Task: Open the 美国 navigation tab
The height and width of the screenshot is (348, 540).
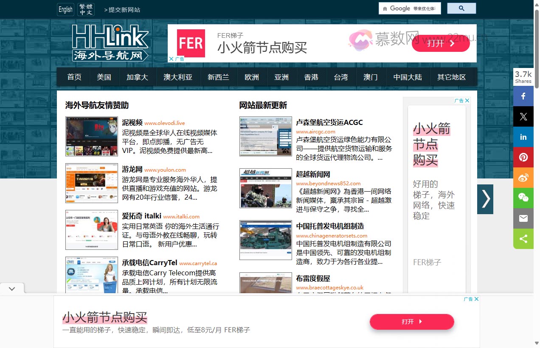Action: coord(104,77)
